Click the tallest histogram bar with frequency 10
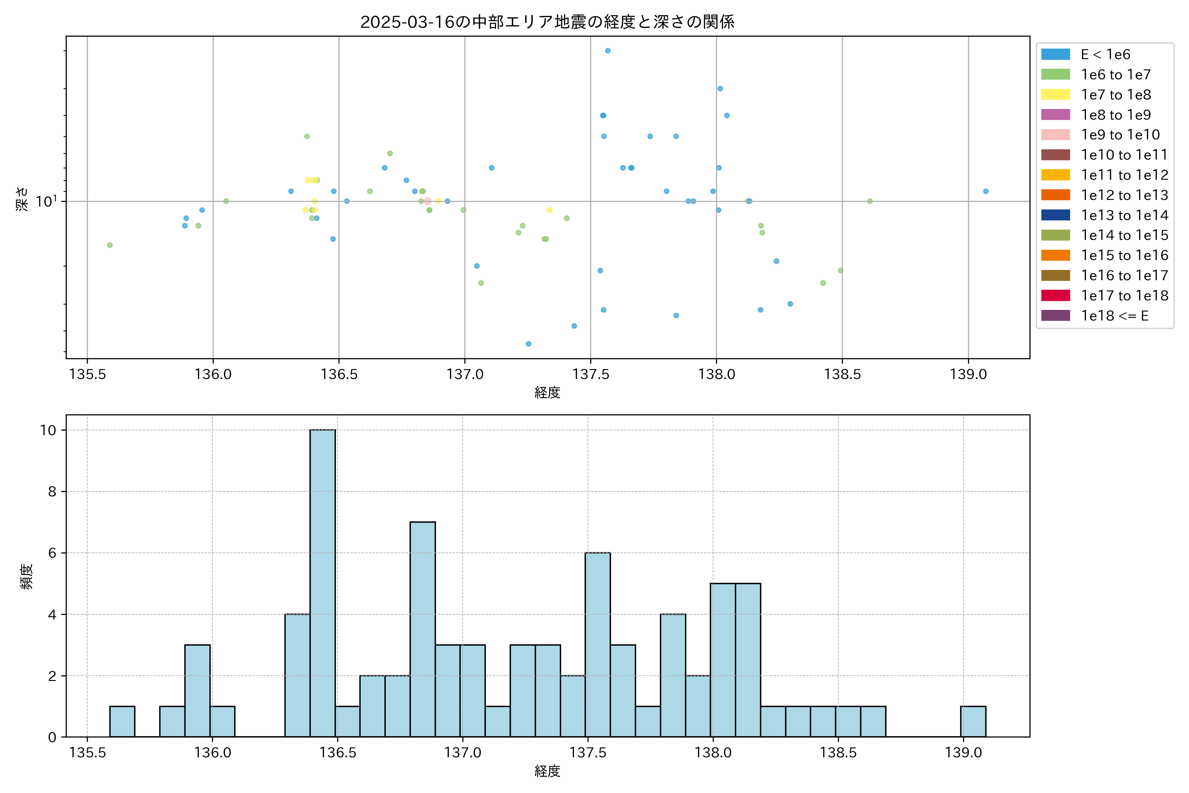The height and width of the screenshot is (793, 1189). [323, 583]
